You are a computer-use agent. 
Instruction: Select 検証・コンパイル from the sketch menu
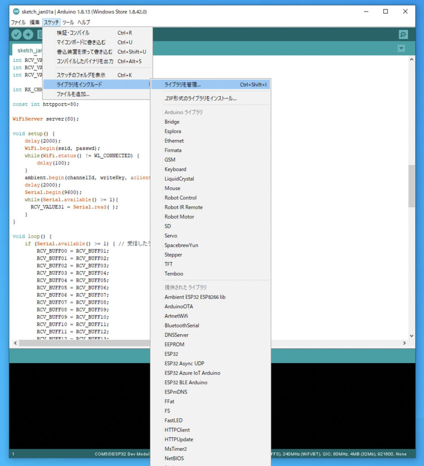[x=73, y=33]
